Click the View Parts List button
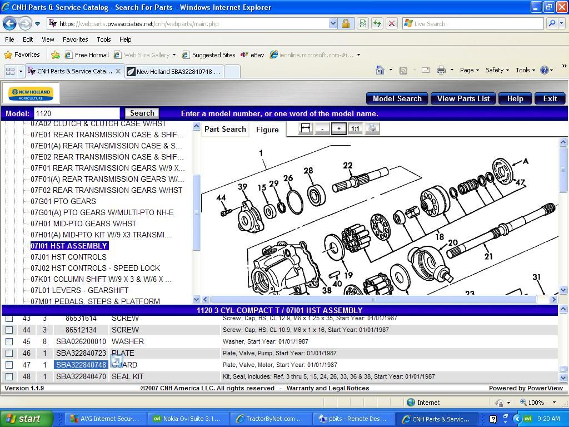Image resolution: width=569 pixels, height=427 pixels. (x=463, y=98)
